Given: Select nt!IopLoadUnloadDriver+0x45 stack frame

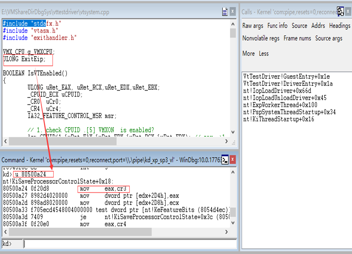Looking at the screenshot, I should click(x=285, y=98).
